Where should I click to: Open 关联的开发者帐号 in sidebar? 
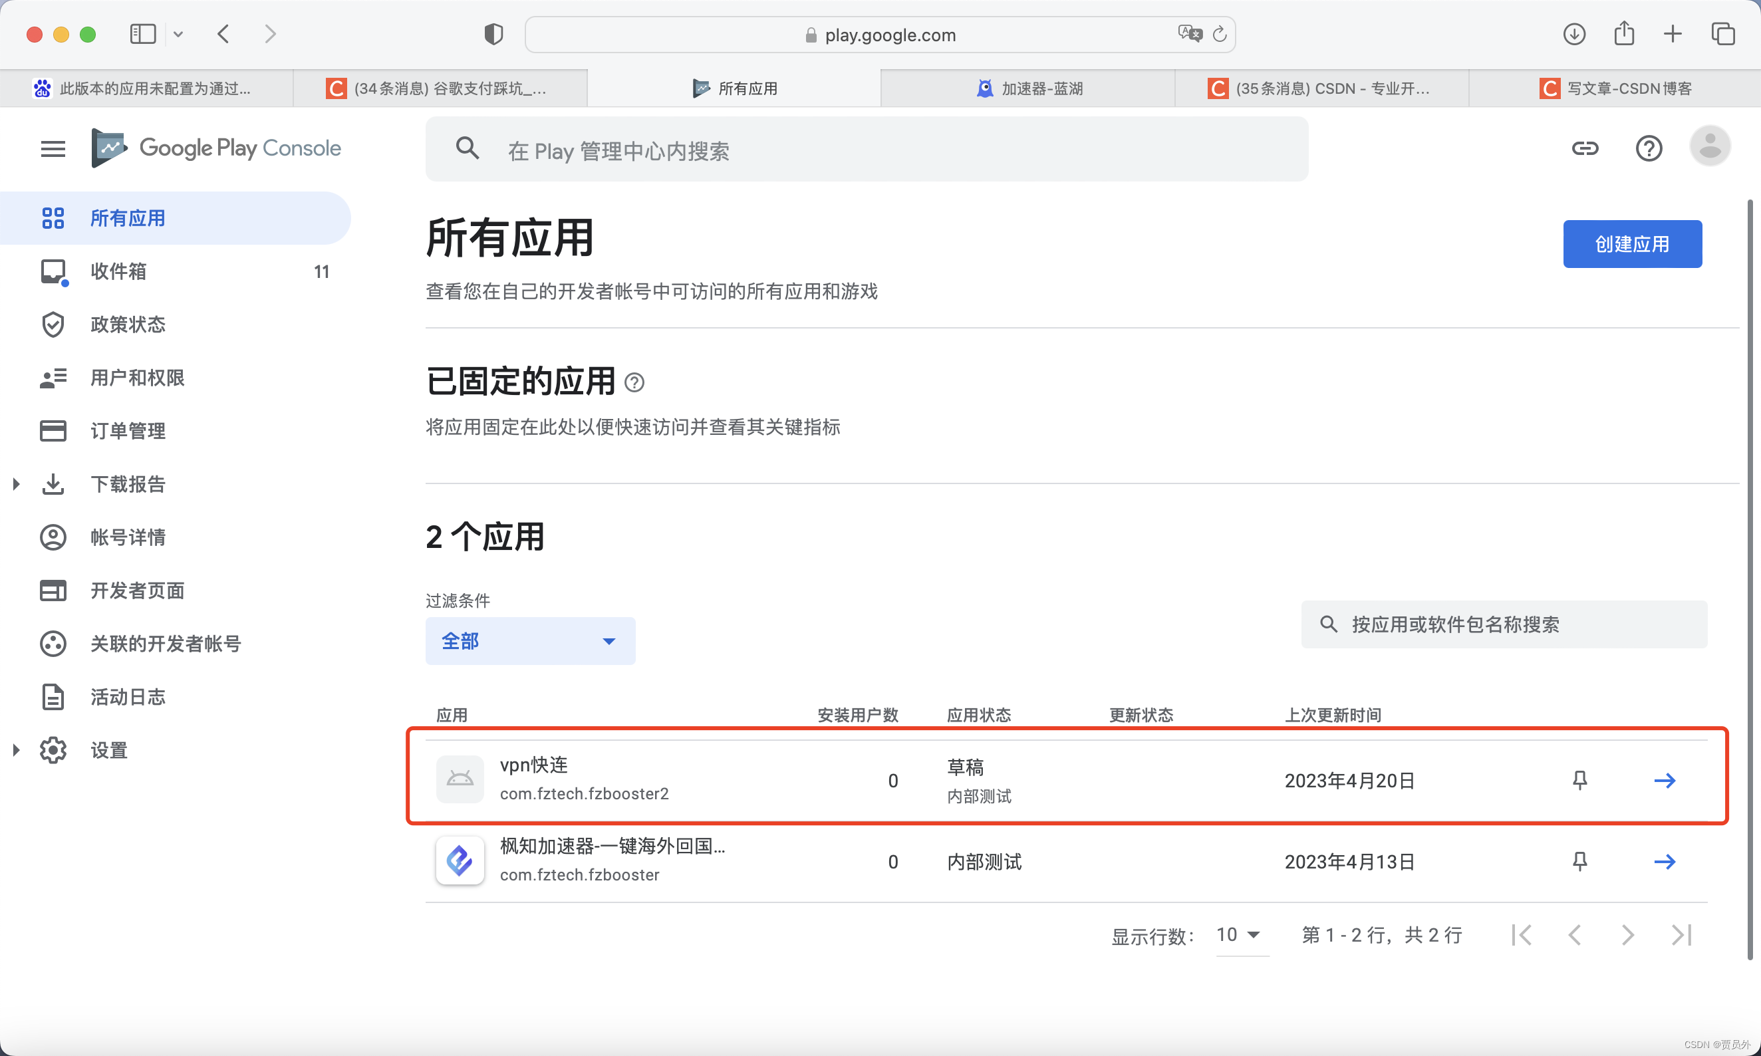(175, 643)
